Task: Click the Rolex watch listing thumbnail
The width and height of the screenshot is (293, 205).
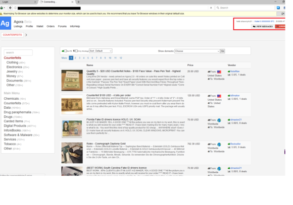Action: click(x=72, y=153)
